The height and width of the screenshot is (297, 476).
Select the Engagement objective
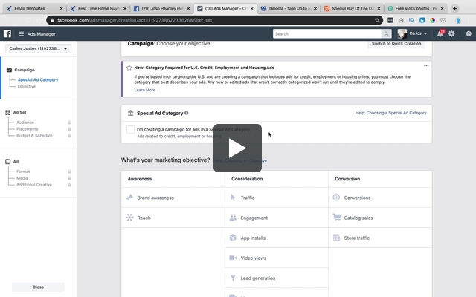pyautogui.click(x=277, y=218)
